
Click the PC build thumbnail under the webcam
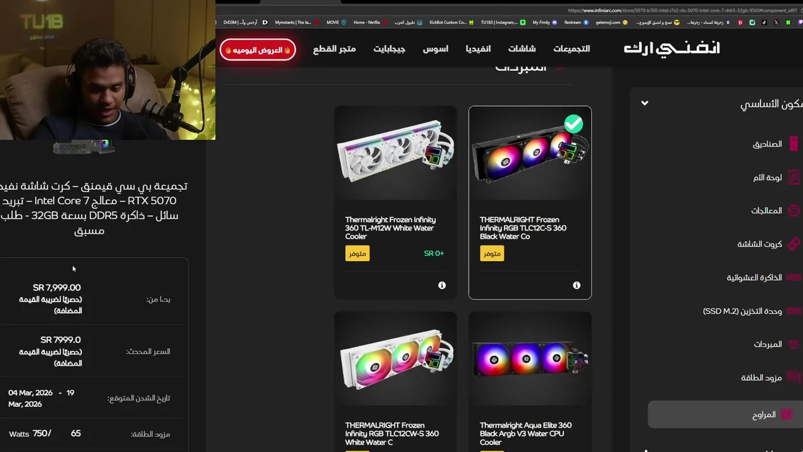(84, 147)
